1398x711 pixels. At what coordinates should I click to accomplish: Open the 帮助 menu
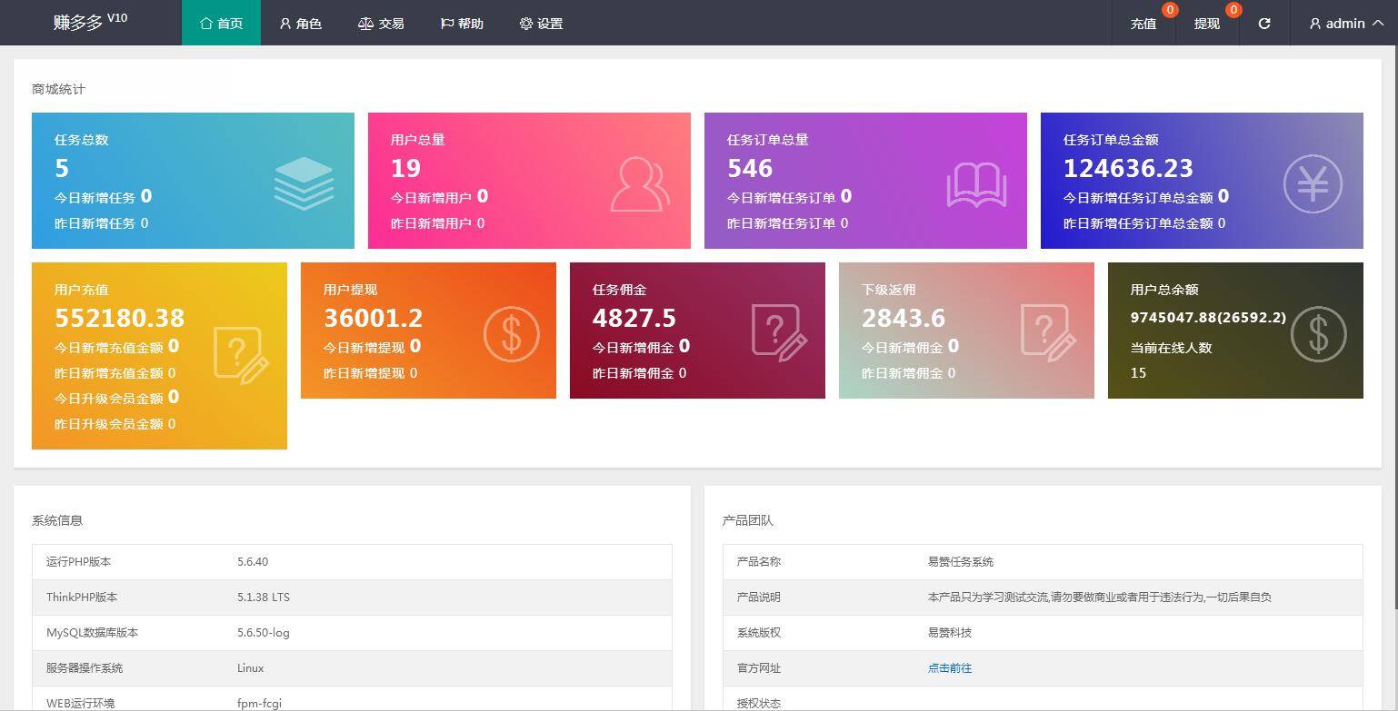point(462,24)
